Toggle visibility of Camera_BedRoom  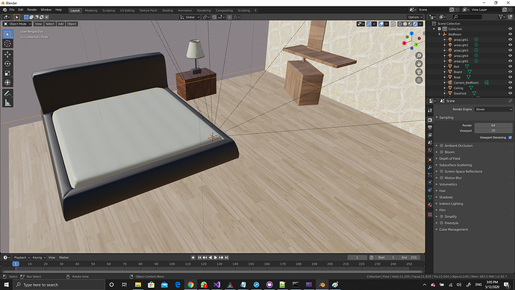tap(510, 82)
